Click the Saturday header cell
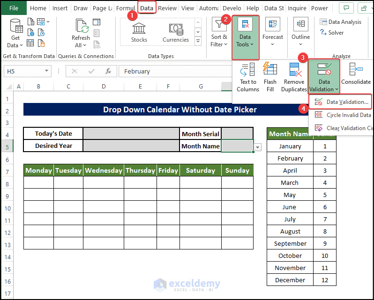This screenshot has height=300, width=374. (201, 170)
